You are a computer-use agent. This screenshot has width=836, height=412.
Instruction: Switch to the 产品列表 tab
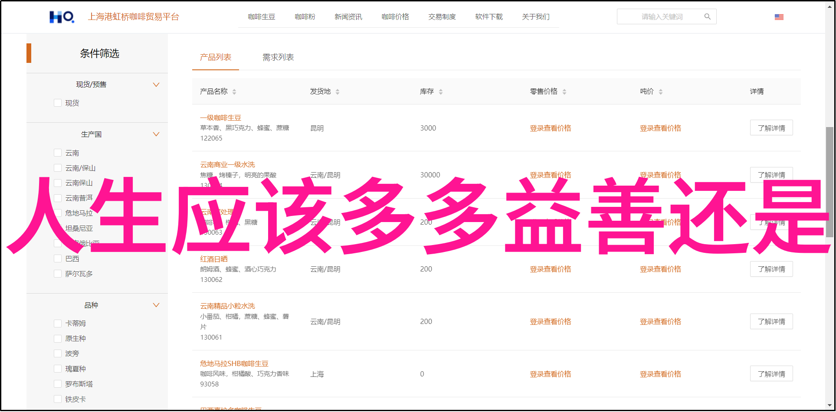point(216,57)
